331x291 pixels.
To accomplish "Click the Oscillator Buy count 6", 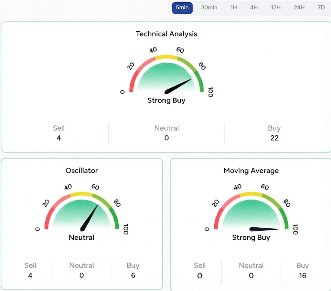I will click(x=133, y=275).
